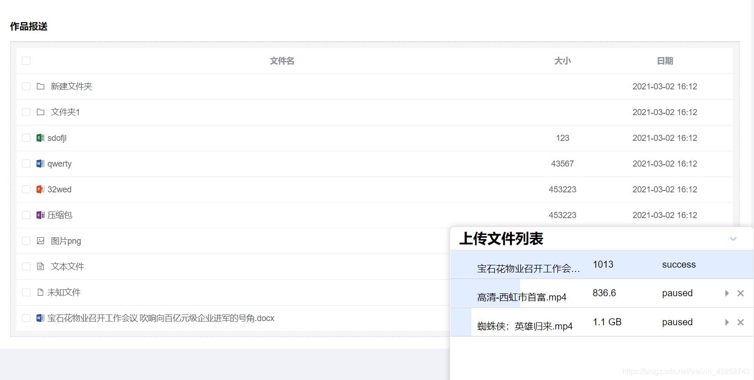Click upload size 1.1 GB
The height and width of the screenshot is (380, 754).
[x=607, y=322]
